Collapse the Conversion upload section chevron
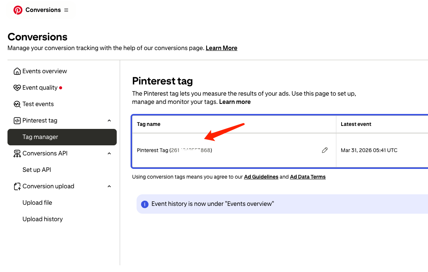428x272 pixels. (109, 186)
